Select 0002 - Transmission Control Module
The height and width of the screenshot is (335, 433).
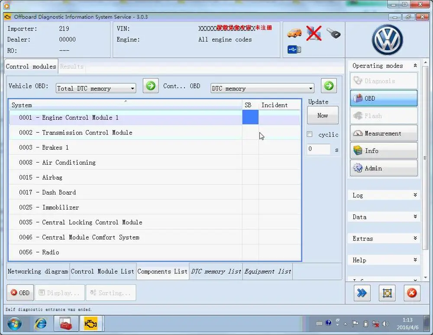[155, 132]
